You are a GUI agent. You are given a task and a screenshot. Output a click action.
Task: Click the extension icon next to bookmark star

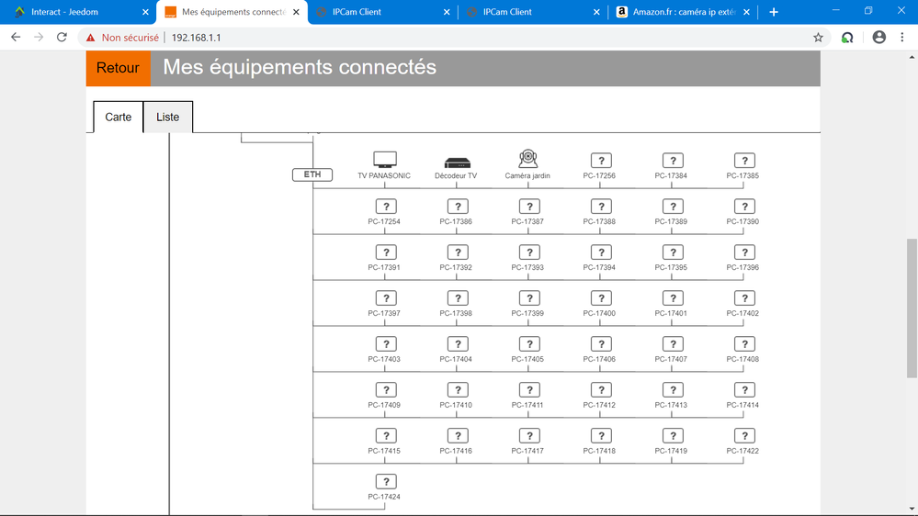[847, 38]
